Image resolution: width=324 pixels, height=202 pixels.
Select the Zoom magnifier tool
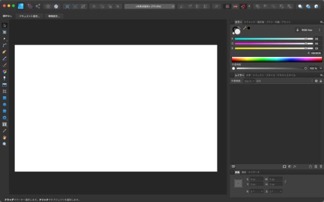(5, 144)
